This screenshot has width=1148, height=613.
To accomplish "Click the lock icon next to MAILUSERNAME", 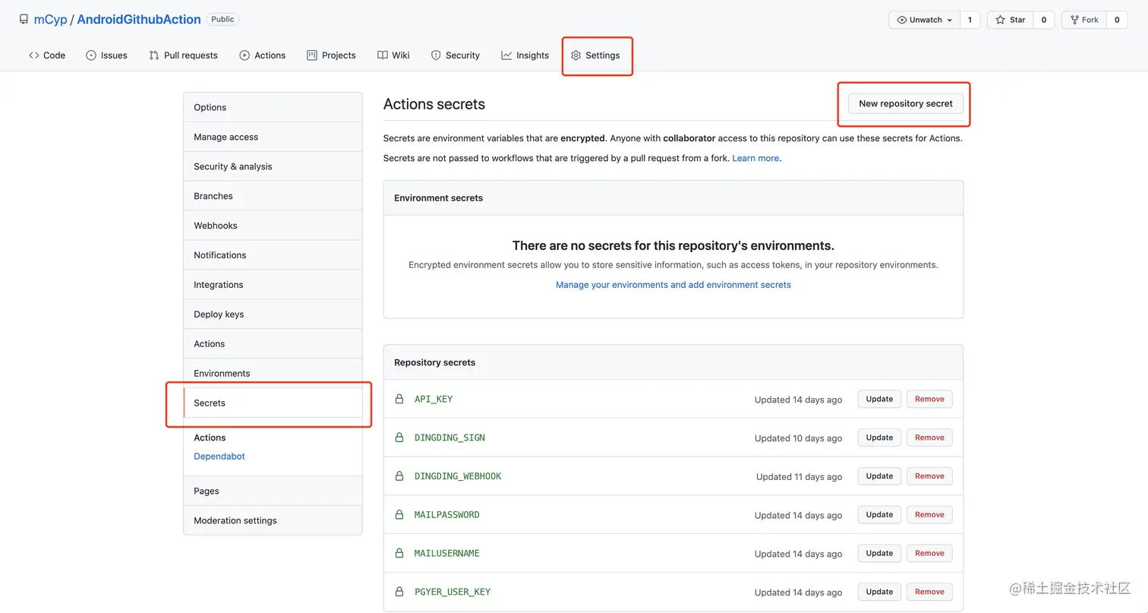I will [x=399, y=554].
